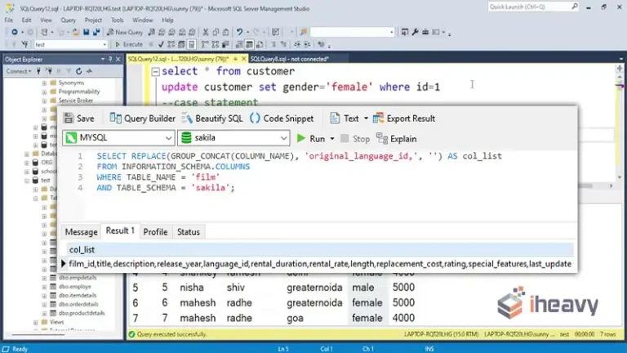Open the Connect dropdown in Object Explorer
The image size is (627, 353).
19,71
